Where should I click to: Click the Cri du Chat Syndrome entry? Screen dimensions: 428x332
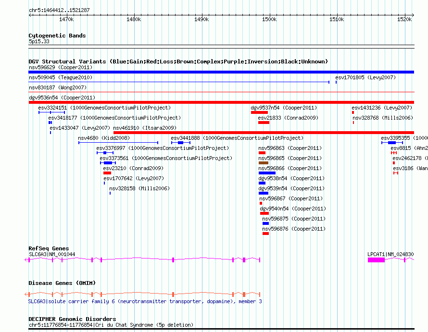[x=111, y=325]
